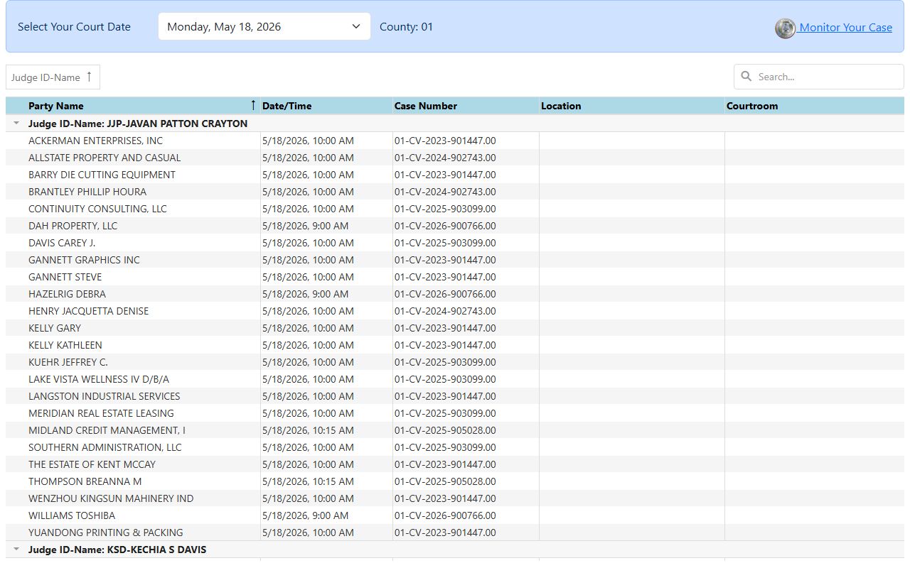Select the KELLY GARY row

click(455, 328)
